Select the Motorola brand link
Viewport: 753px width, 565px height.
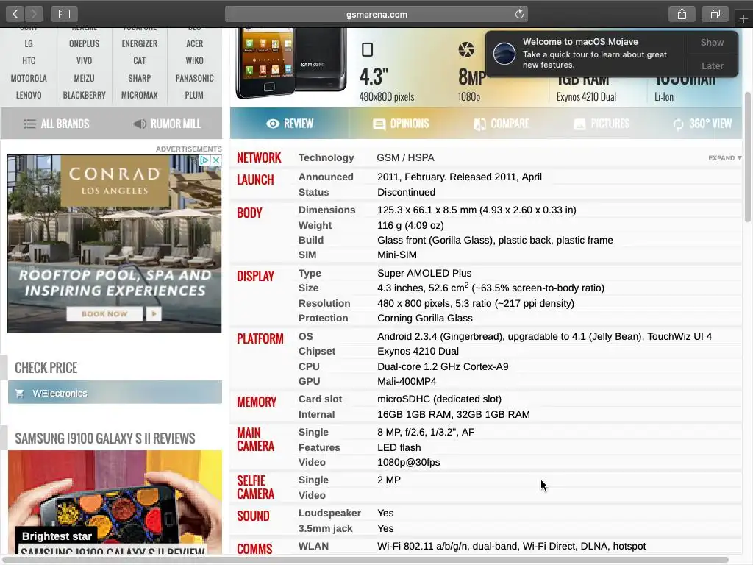point(29,78)
